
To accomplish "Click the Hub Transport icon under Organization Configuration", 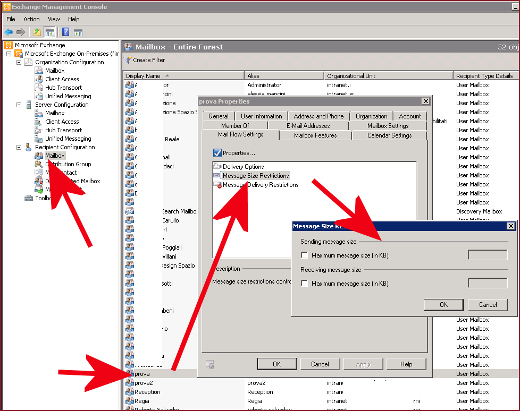I will click(39, 88).
